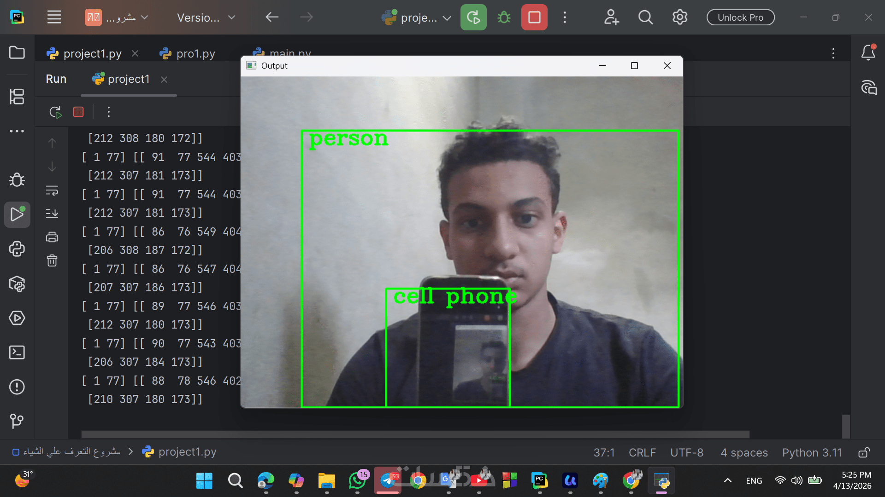This screenshot has width=885, height=497.
Task: Stop the running program with red square
Action: 534,17
